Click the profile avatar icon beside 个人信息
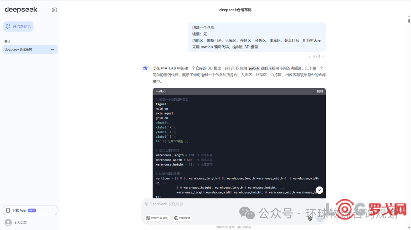Viewport: 411px width, 230px height. [8, 222]
